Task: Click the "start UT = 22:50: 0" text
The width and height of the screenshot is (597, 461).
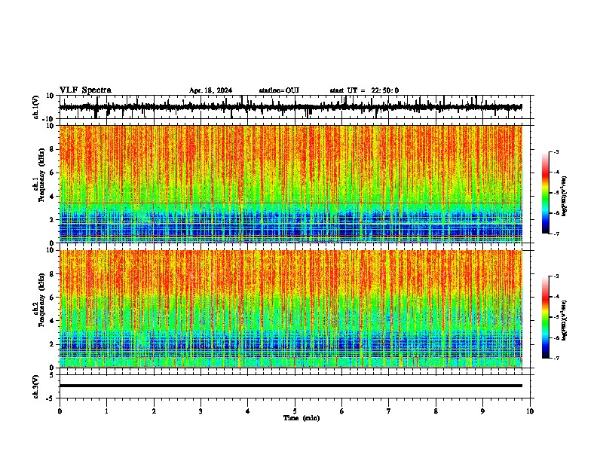Action: (364, 90)
